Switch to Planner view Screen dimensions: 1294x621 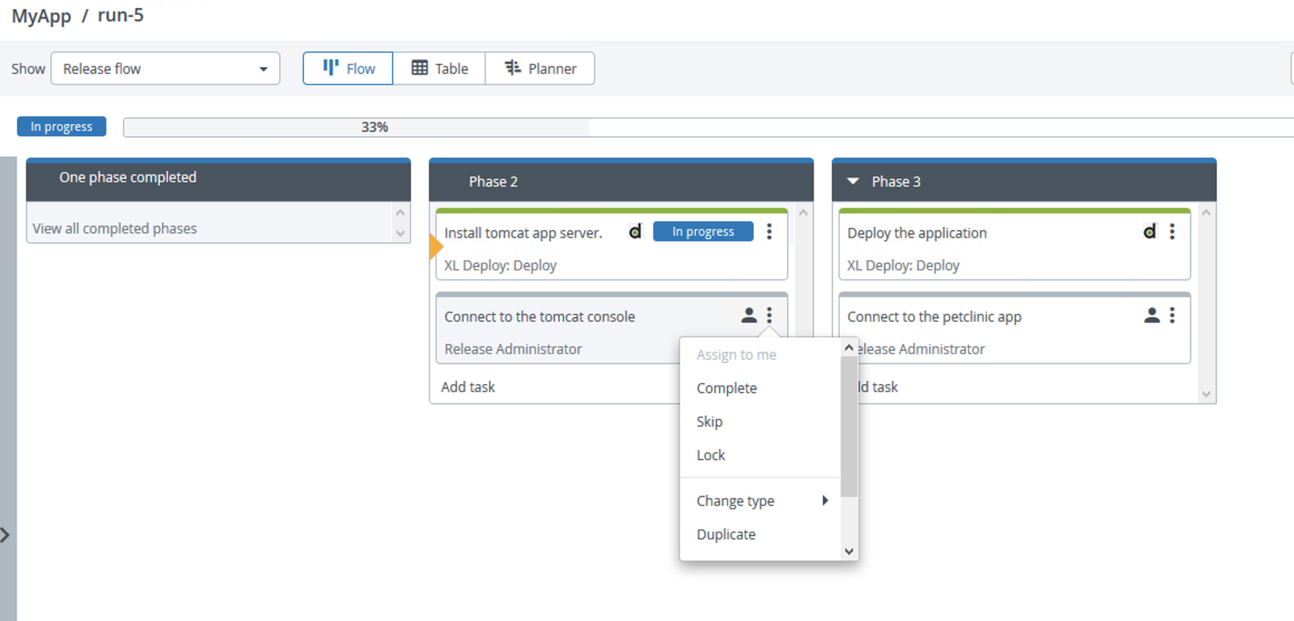coord(540,69)
